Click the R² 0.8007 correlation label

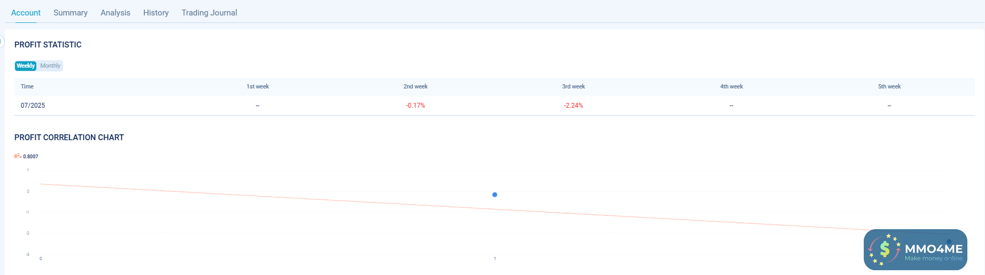pos(27,157)
